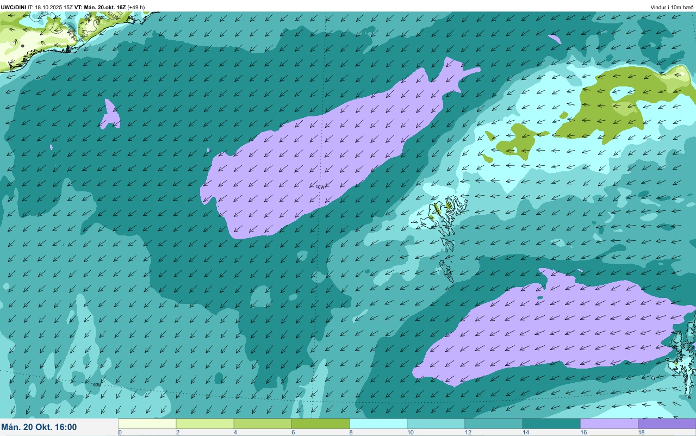Click the legend scale value '8'
This screenshot has height=436, width=696.
tap(350, 433)
